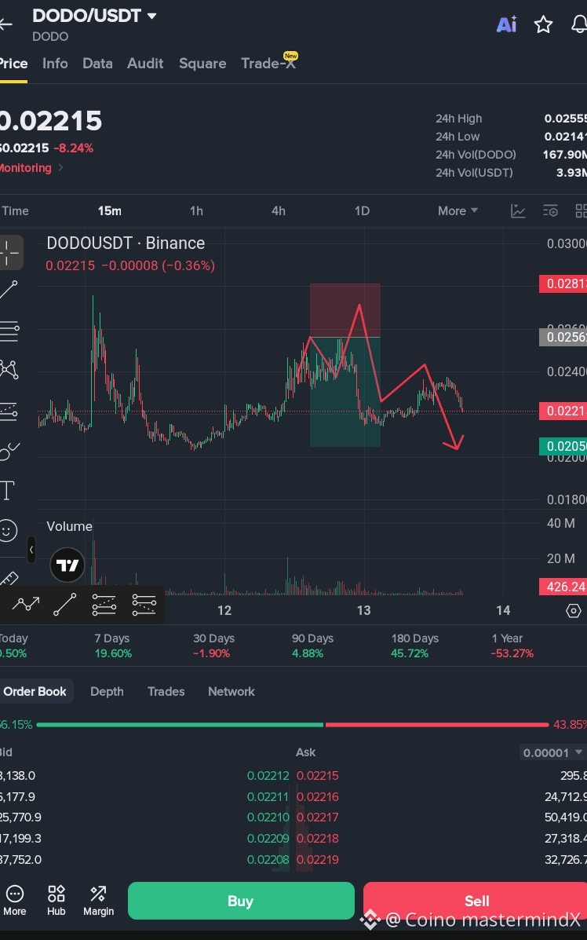Click the date 13 on time axis
587x940 pixels.
[363, 610]
